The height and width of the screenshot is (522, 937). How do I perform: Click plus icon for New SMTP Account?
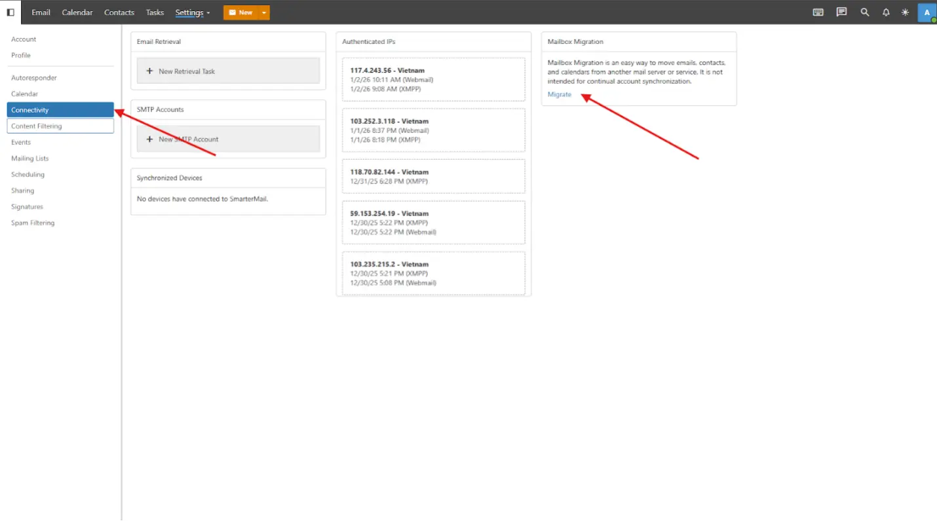click(x=149, y=139)
